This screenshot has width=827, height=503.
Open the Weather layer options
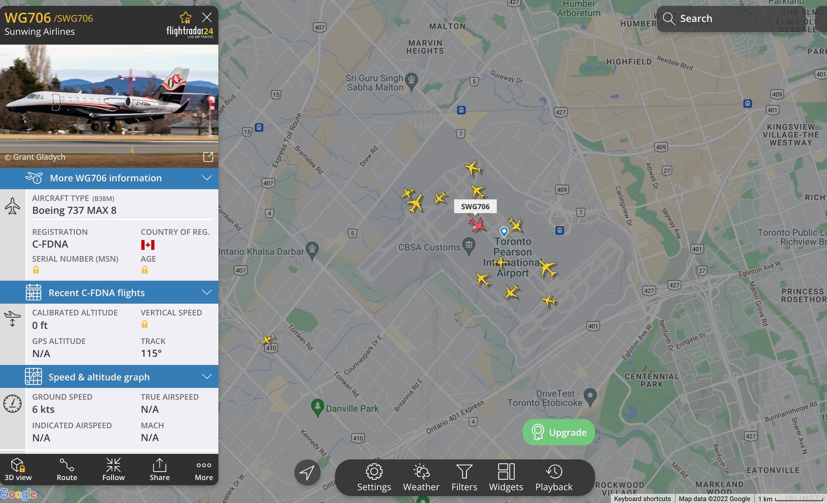pos(421,478)
